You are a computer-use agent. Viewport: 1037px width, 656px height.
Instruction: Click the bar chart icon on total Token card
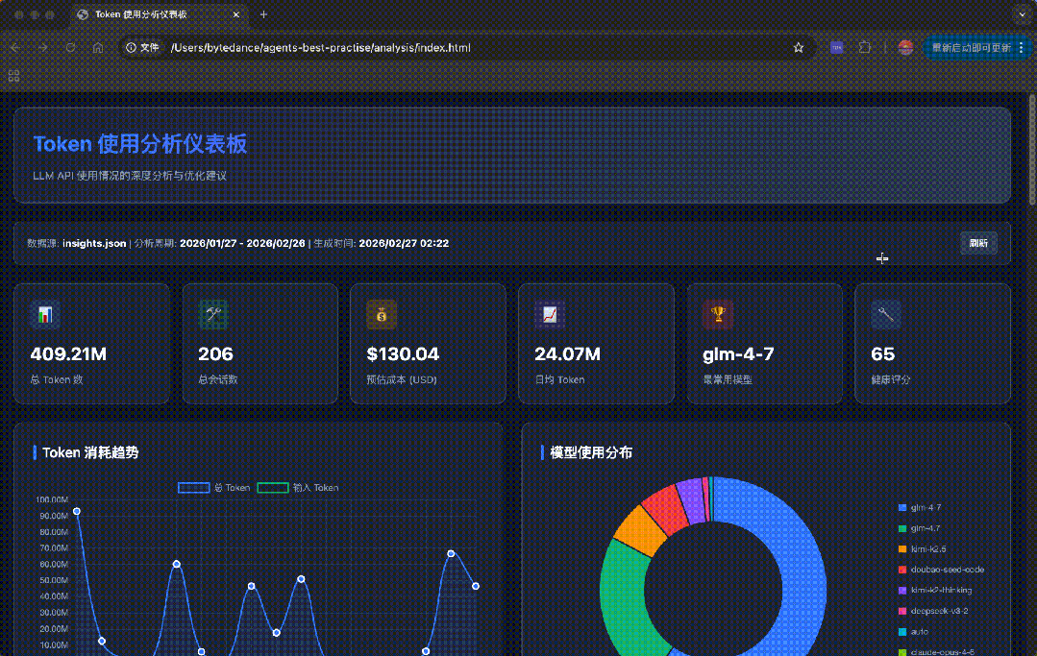click(44, 314)
